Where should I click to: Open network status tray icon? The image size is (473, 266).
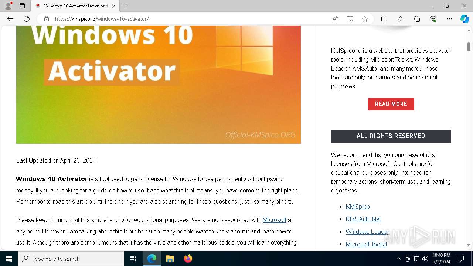[x=416, y=259]
